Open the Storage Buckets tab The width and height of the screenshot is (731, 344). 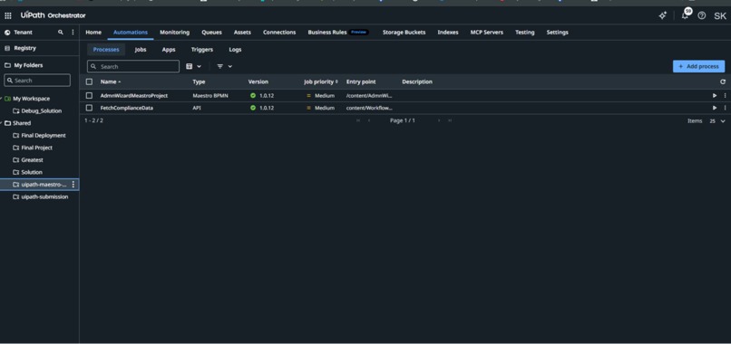(x=404, y=32)
